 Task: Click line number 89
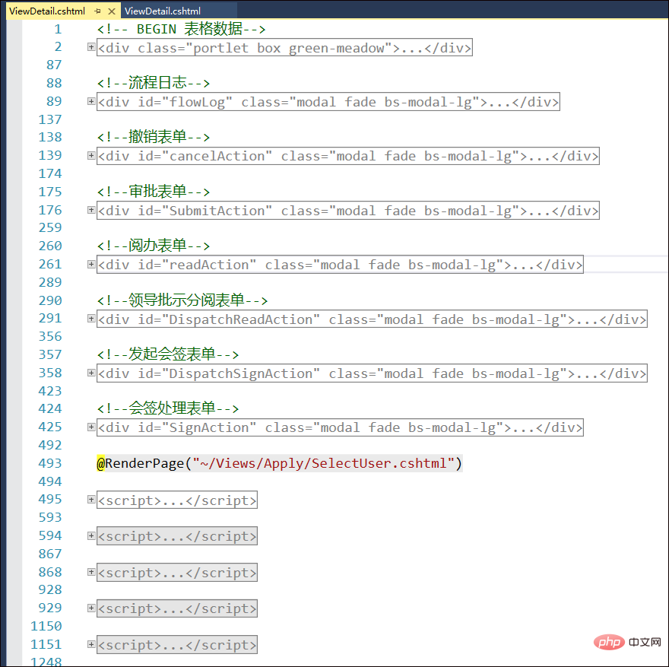[54, 101]
